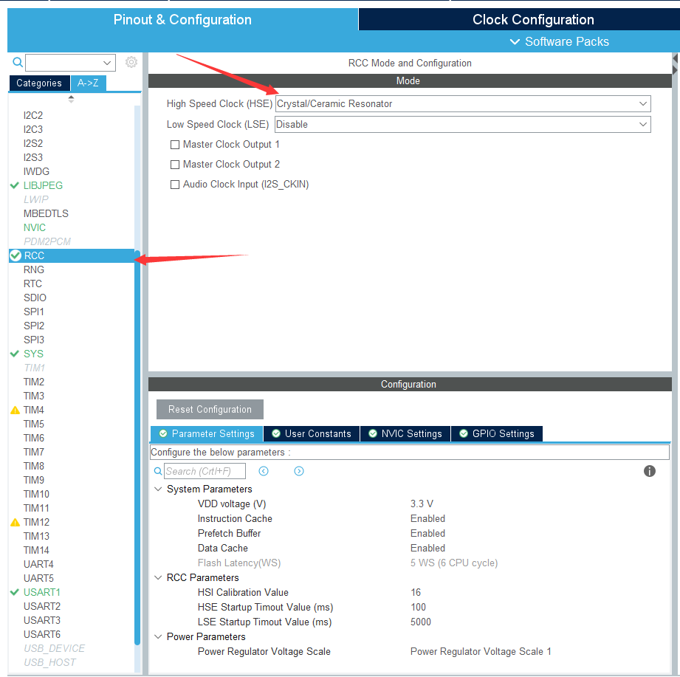The image size is (680, 677).
Task: Enable Audio Clock Input (I2S_CKIN)
Action: (175, 184)
